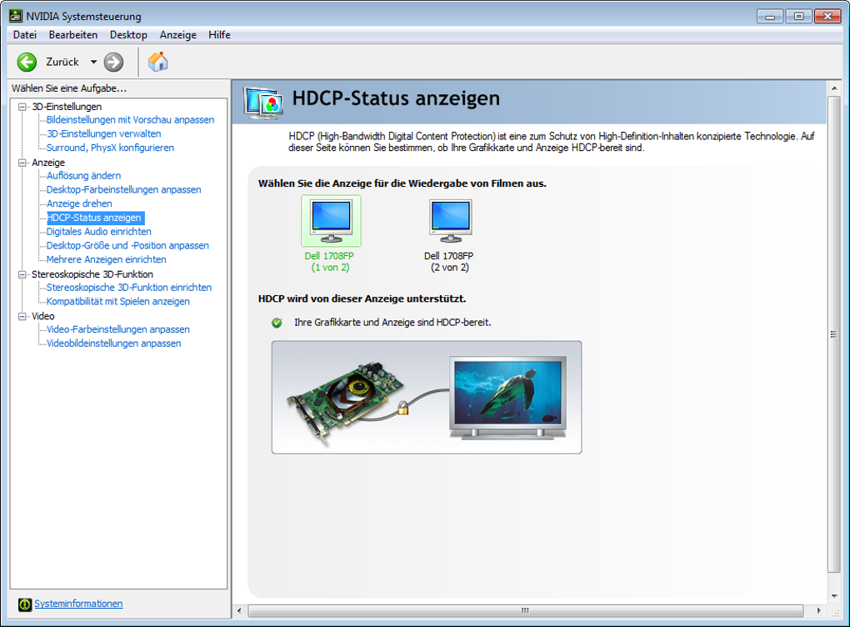Open Digitales Audio einrichten
The width and height of the screenshot is (850, 627).
tap(98, 232)
